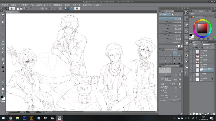Viewport: 216px width, 121px height.
Task: Click the help question mark icon
Action: click(77, 9)
